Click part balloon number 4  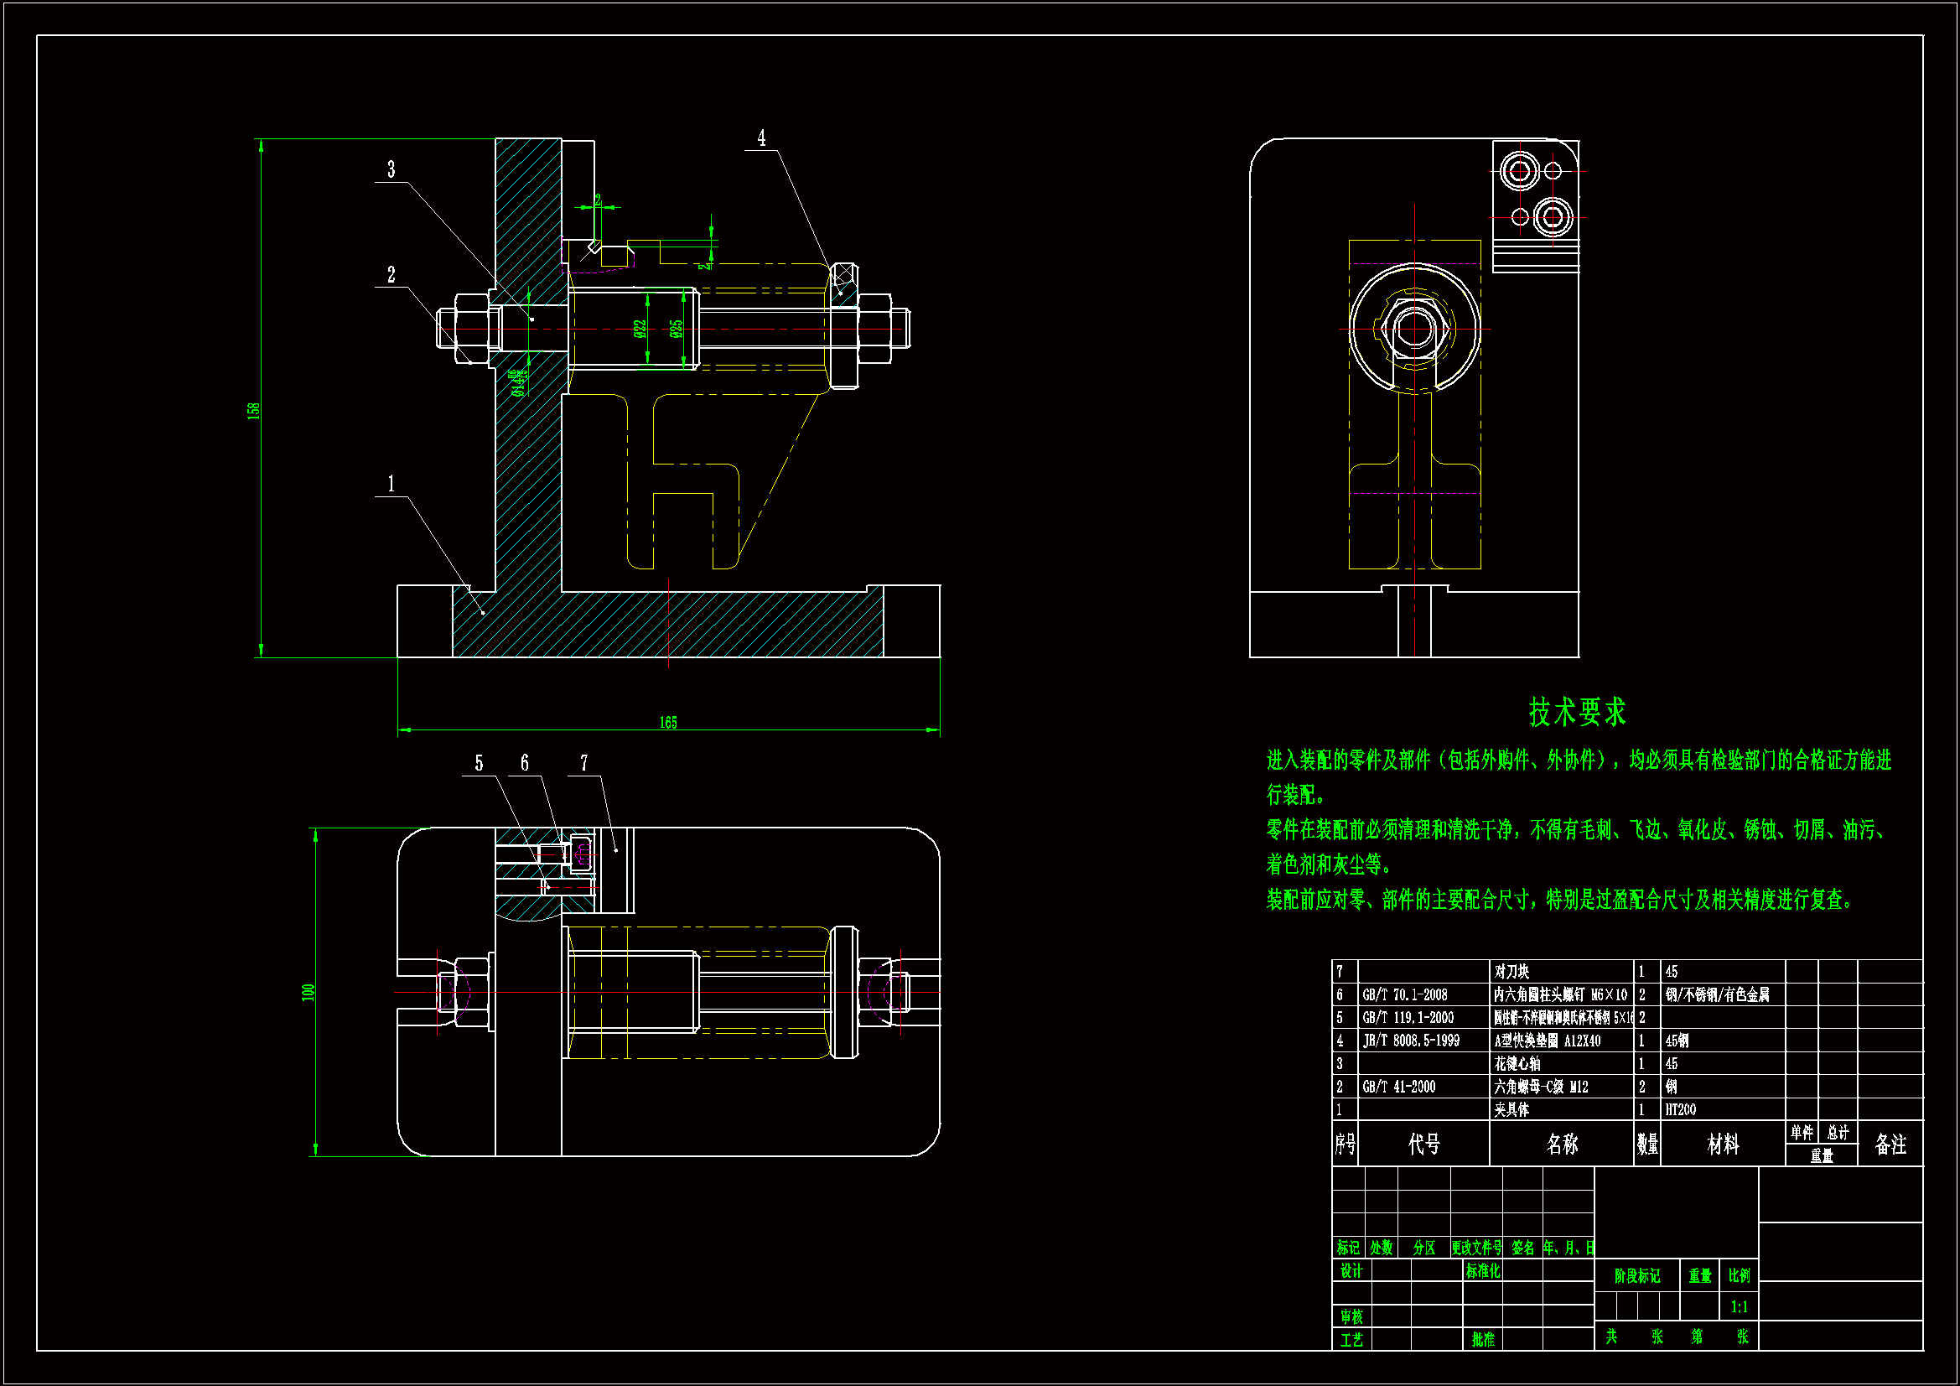coord(761,138)
